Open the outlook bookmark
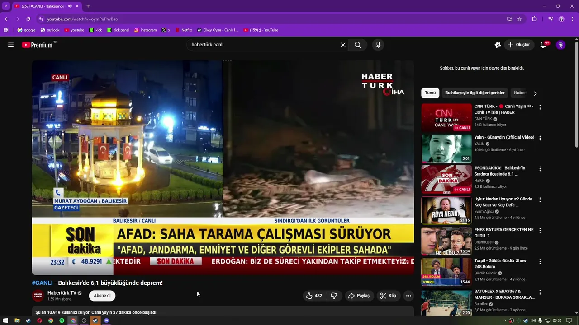Screen dimensions: 579x325 tap(50, 30)
